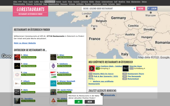Image resolution: width=170 pixels, height=106 pixels.
Task: Open the Graz restaurants link
Action: point(25,64)
